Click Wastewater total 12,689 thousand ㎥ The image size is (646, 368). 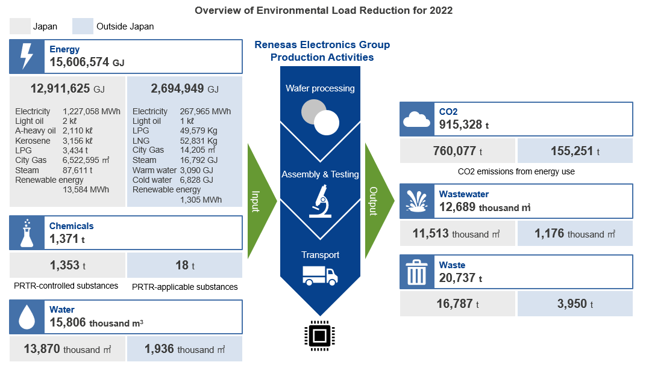[x=485, y=207]
